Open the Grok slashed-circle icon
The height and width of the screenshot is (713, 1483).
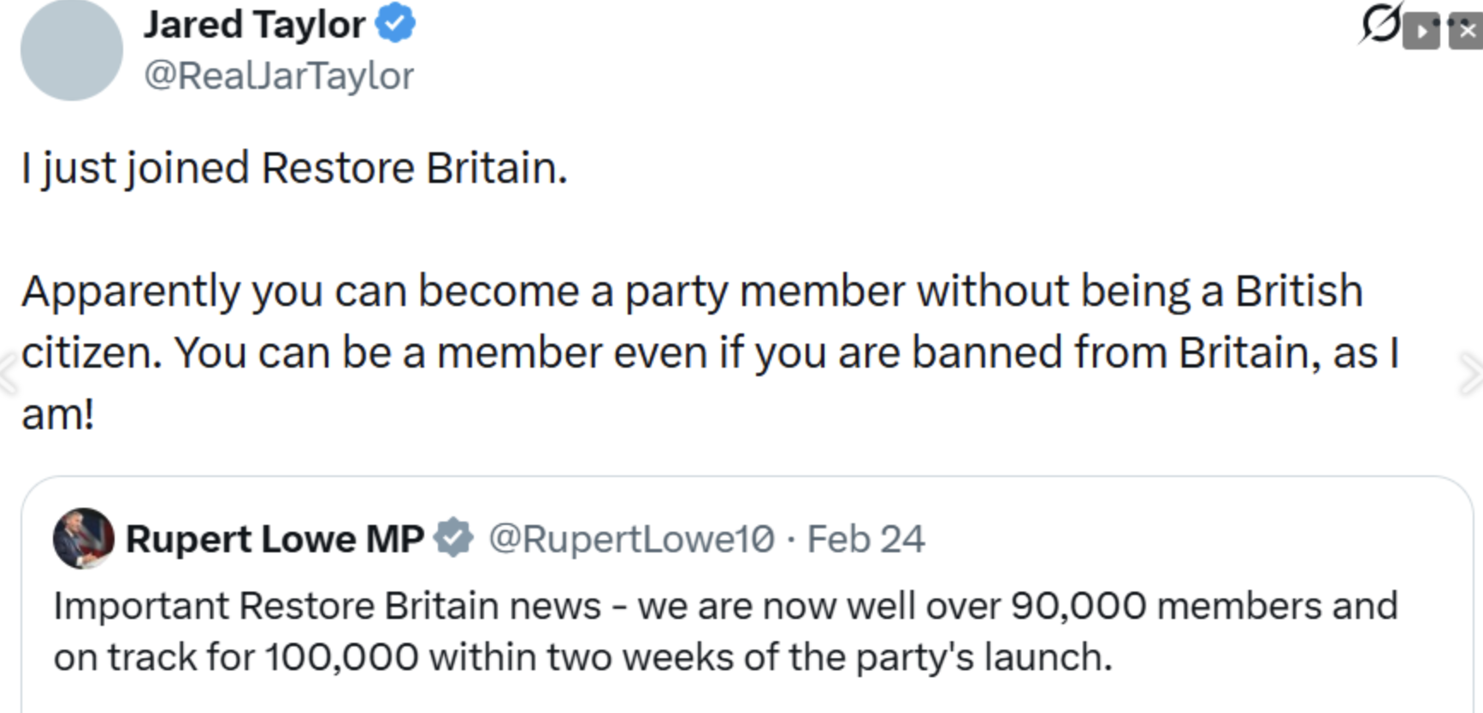coord(1379,24)
